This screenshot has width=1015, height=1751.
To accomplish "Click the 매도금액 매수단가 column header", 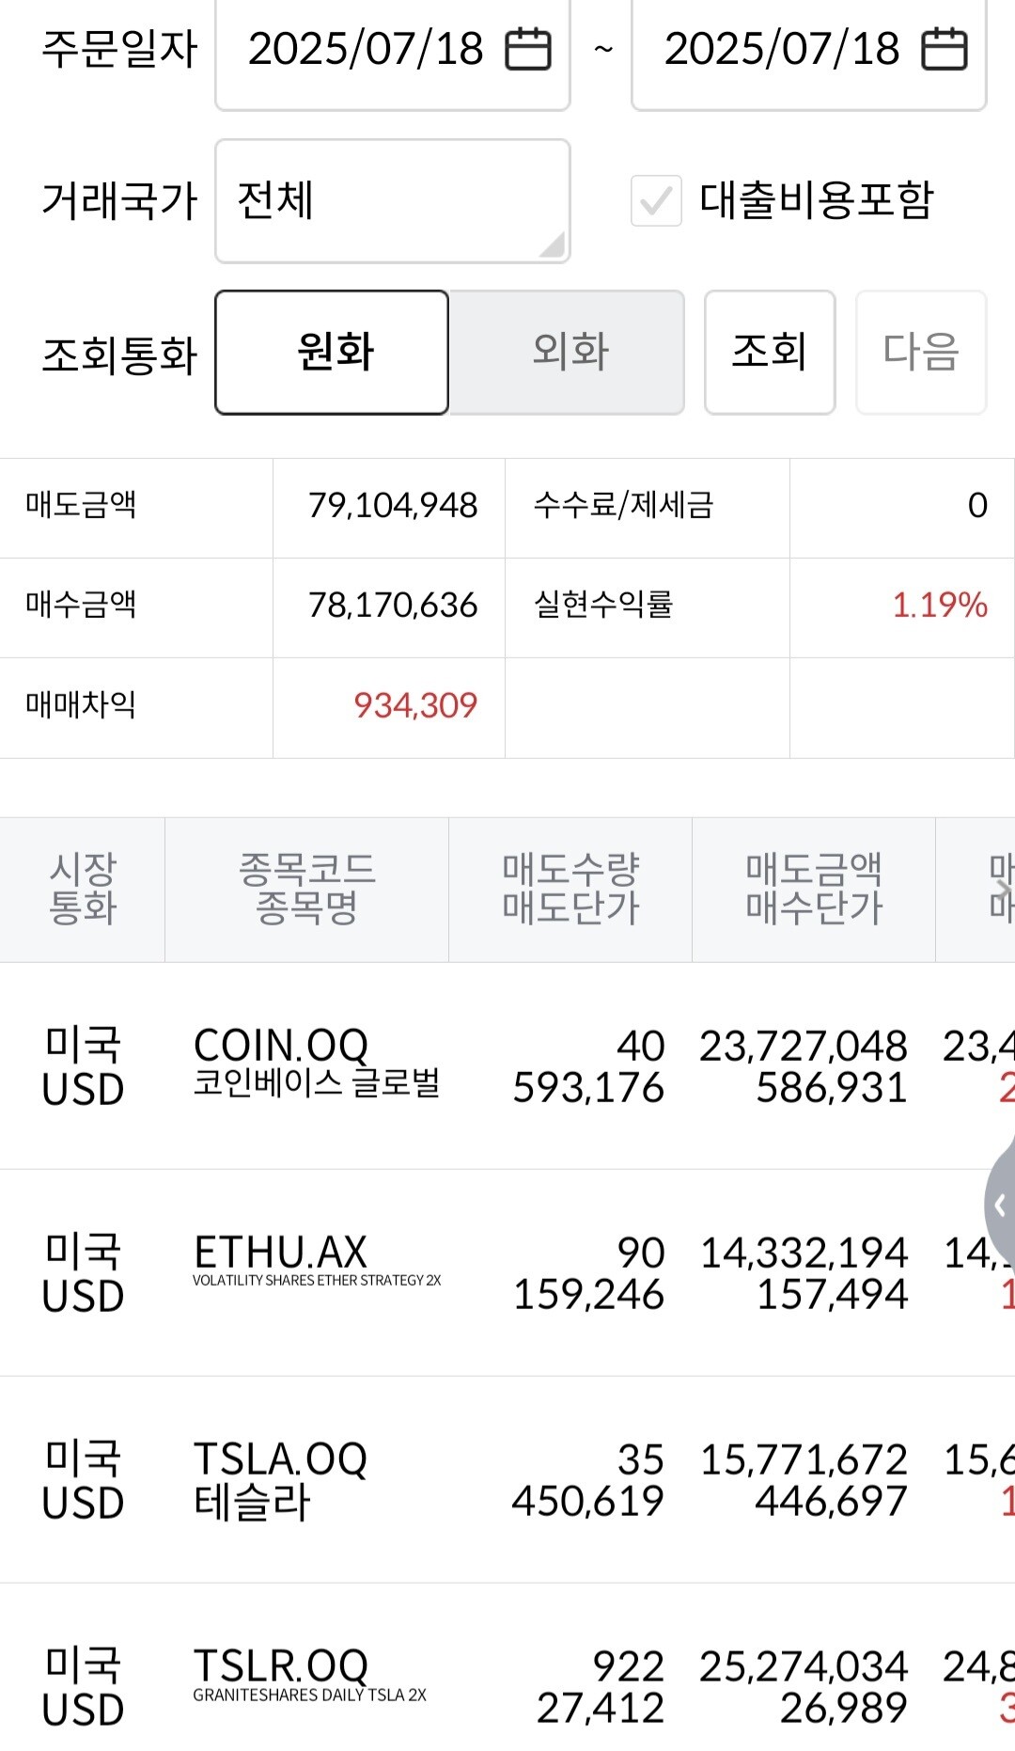I will 813,889.
